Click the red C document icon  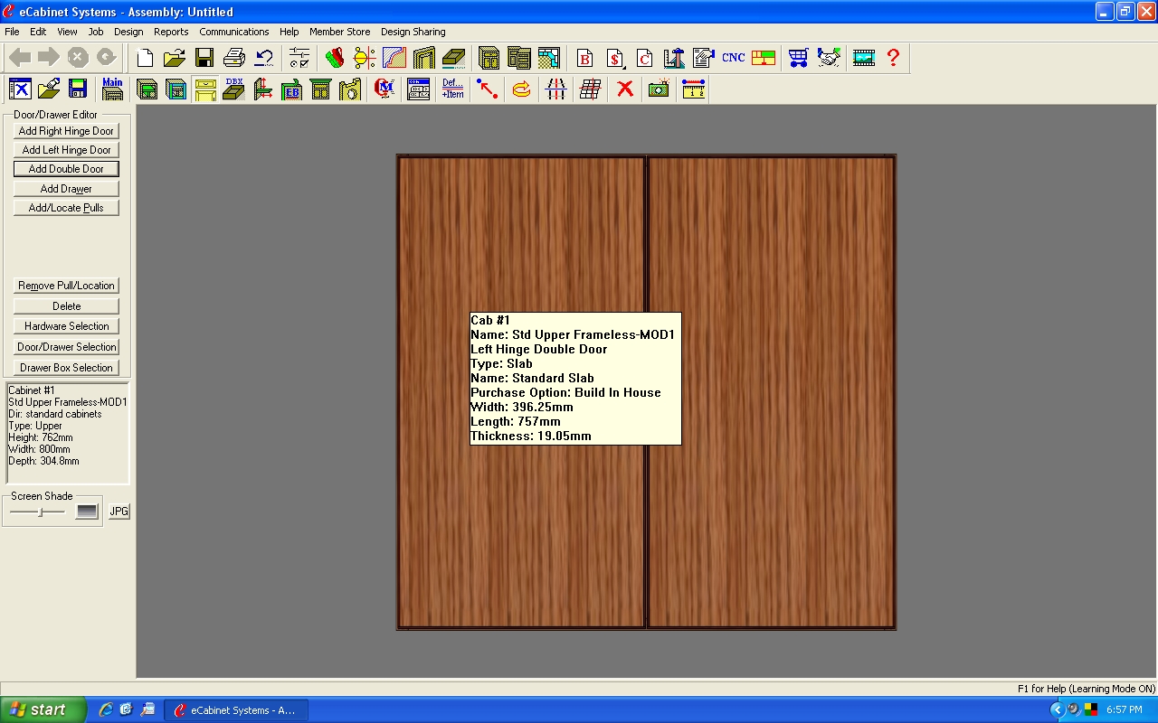tap(644, 59)
